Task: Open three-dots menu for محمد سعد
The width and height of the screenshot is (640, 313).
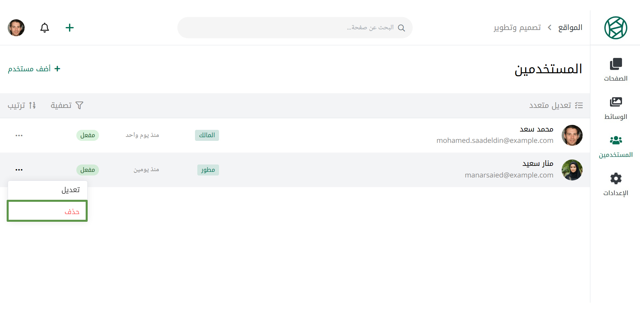Action: pos(19,136)
